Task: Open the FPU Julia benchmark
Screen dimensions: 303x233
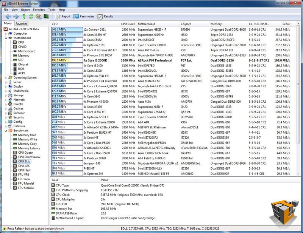Action: (x=24, y=179)
